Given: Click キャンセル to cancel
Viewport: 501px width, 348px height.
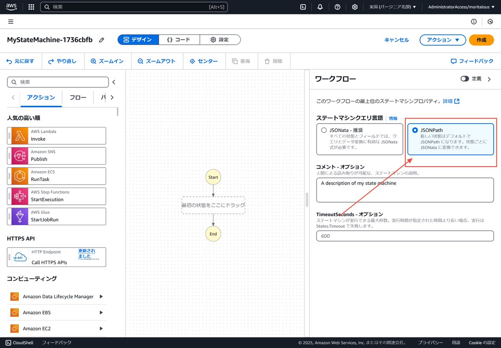Looking at the screenshot, I should point(397,40).
